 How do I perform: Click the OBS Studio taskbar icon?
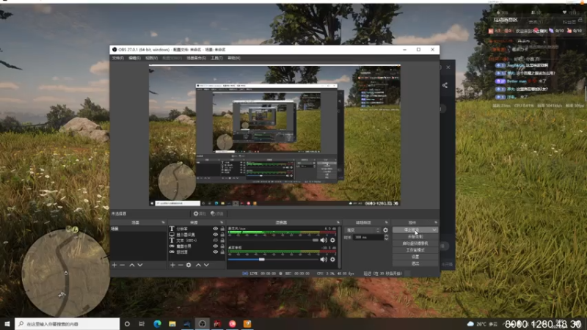[203, 323]
